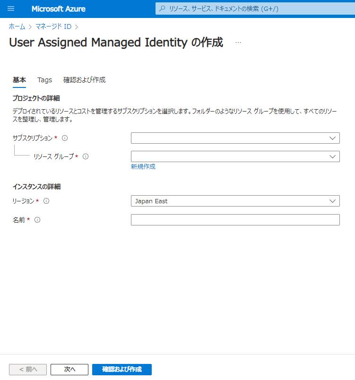Image resolution: width=355 pixels, height=380 pixels.
Task: Open the hamburger portal menu
Action: tap(11, 9)
